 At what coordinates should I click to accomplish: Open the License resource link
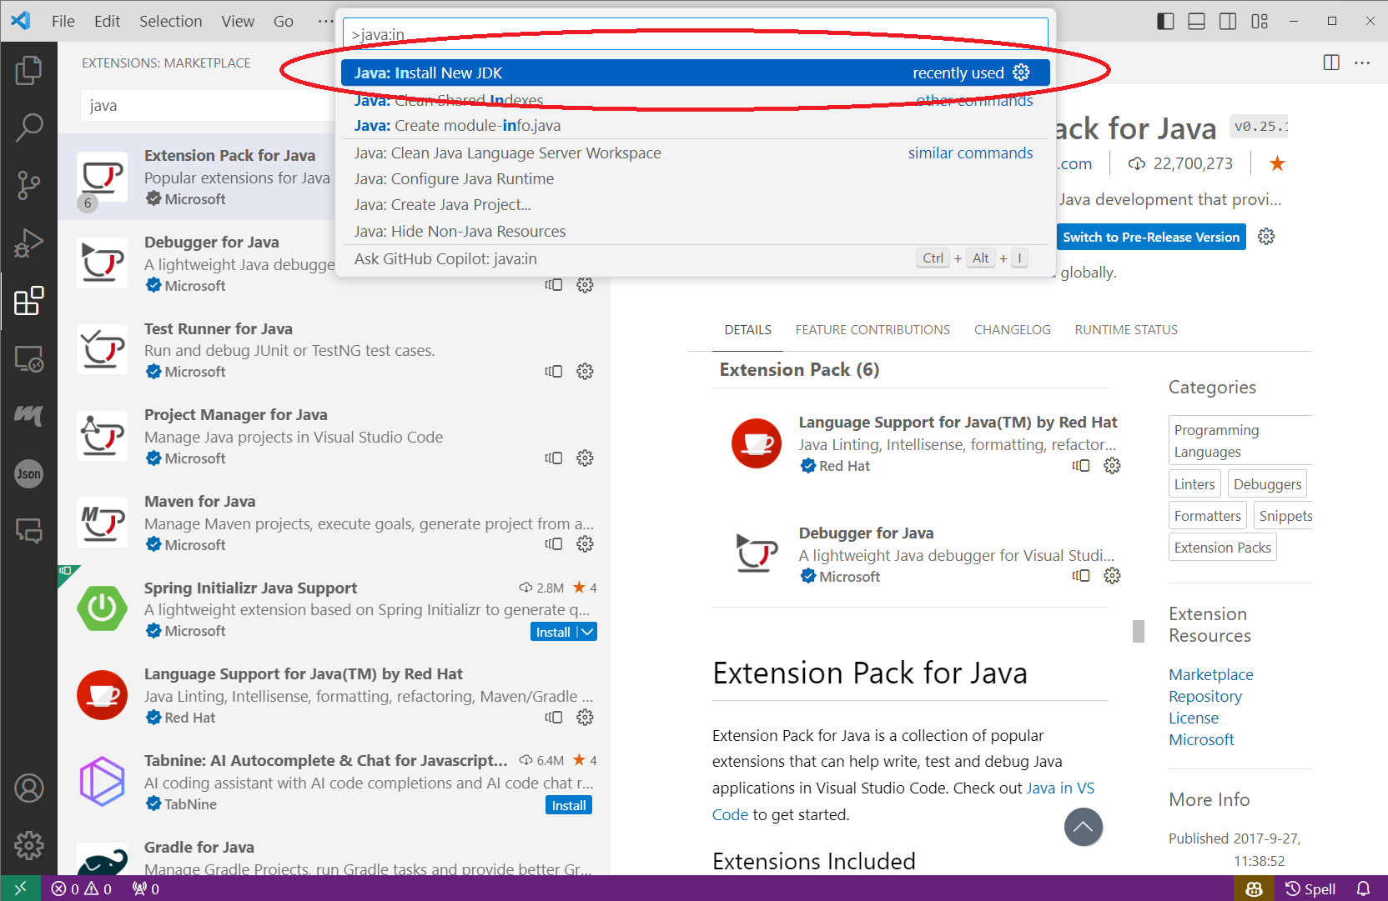1194,718
